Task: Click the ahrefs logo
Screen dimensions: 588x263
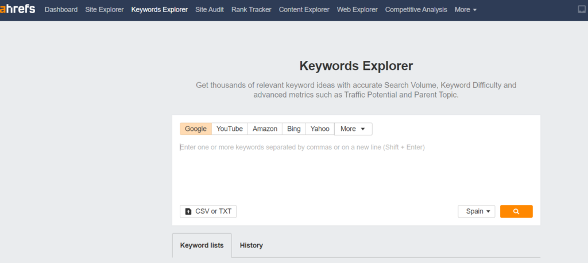Action: pyautogui.click(x=17, y=9)
